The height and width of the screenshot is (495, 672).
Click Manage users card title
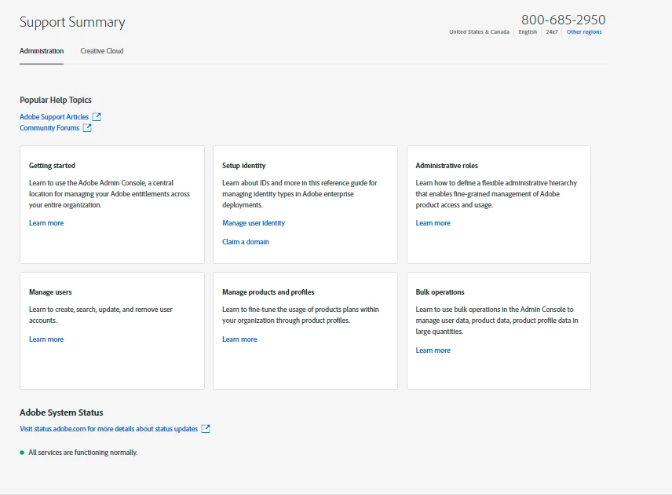coord(50,292)
